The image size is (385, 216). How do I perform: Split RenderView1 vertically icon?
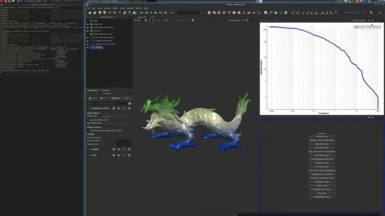pos(247,20)
